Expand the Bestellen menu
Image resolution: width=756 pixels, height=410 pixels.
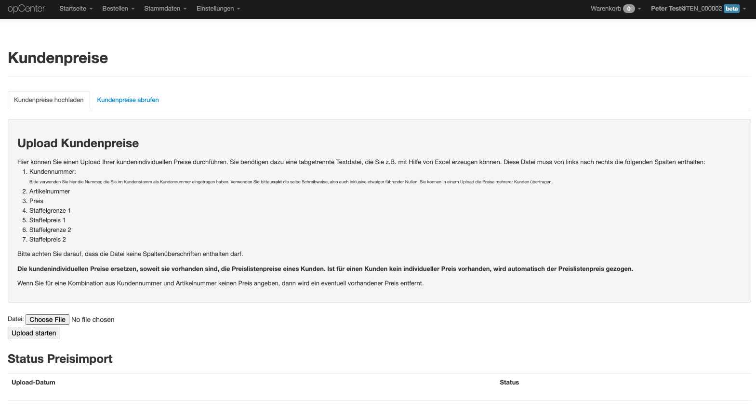(118, 9)
